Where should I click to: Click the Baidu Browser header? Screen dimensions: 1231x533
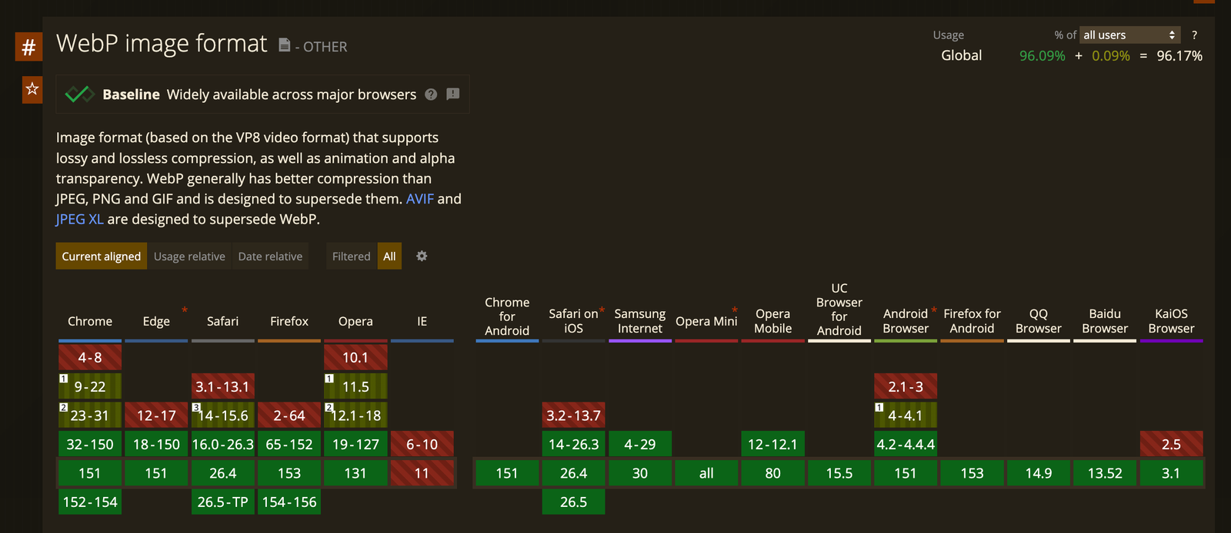[x=1105, y=321]
